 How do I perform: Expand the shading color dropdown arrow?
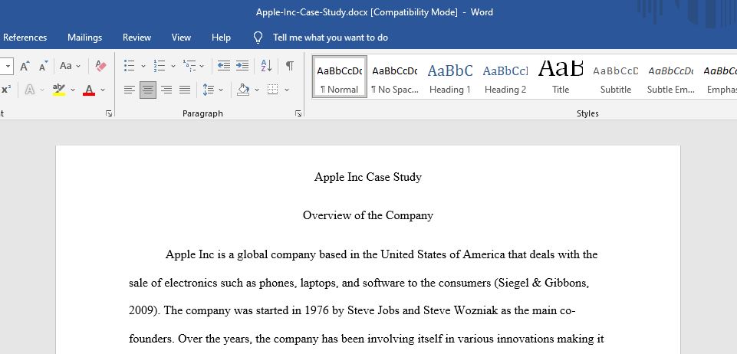coord(257,90)
